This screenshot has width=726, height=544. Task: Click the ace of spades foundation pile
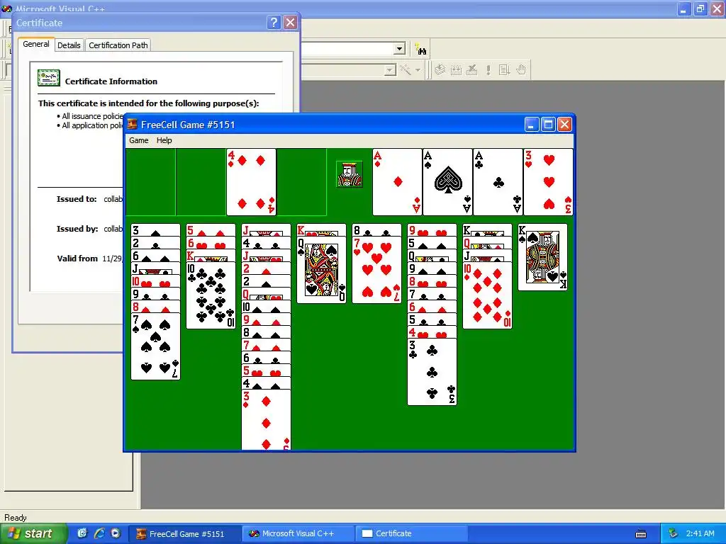coord(448,182)
